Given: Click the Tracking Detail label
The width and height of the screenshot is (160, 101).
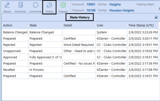Looking at the screenshot, I should (x=145, y=4).
